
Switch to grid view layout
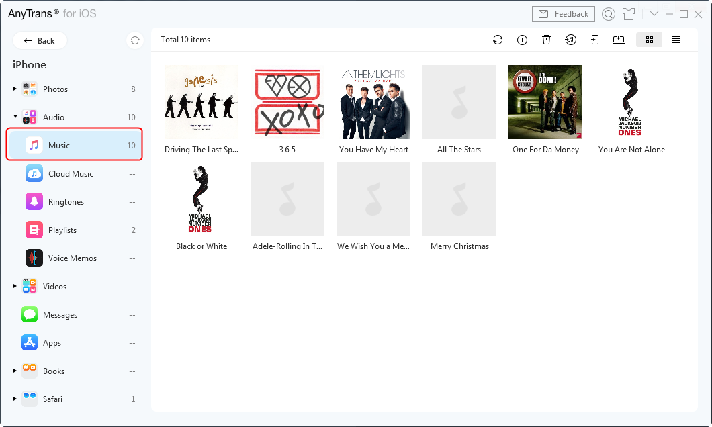tap(649, 40)
